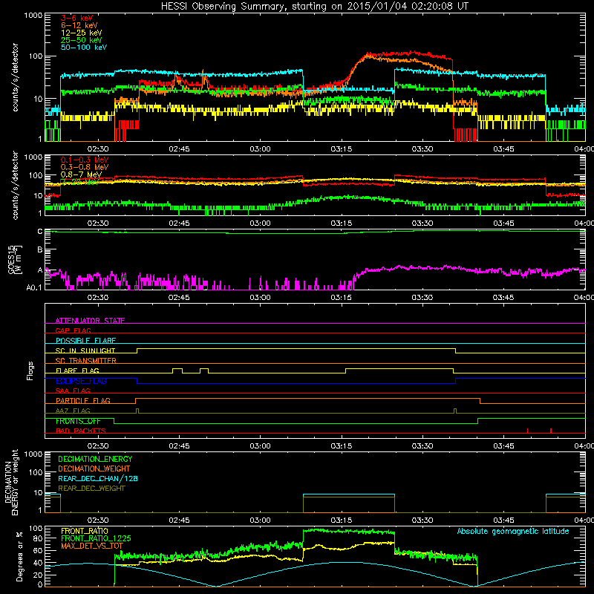Select the Degrees or % axis title
The width and height of the screenshot is (594, 594).
(19, 556)
